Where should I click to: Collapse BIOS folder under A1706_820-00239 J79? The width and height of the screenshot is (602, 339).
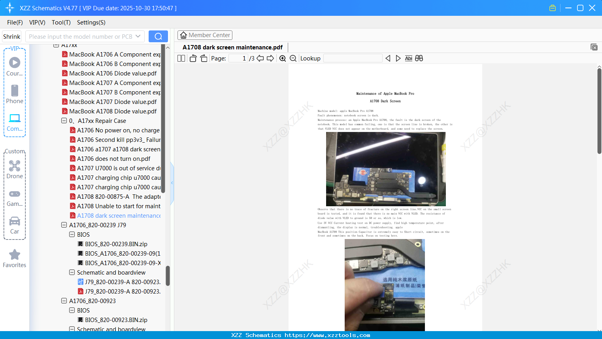tap(72, 235)
